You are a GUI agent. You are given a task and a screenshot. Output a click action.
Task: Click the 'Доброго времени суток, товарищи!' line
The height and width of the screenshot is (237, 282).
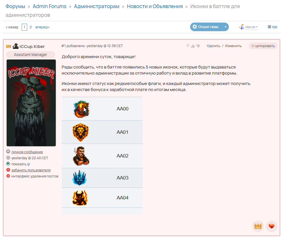tap(99, 57)
